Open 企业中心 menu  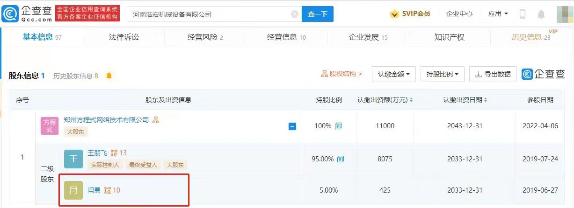tap(459, 14)
